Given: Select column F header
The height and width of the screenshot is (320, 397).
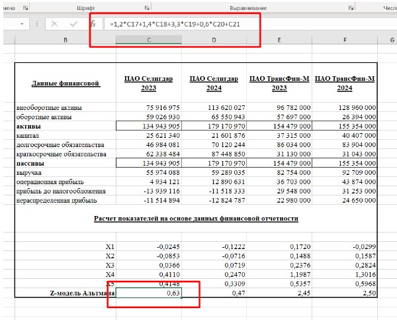Looking at the screenshot, I should click(x=345, y=41).
